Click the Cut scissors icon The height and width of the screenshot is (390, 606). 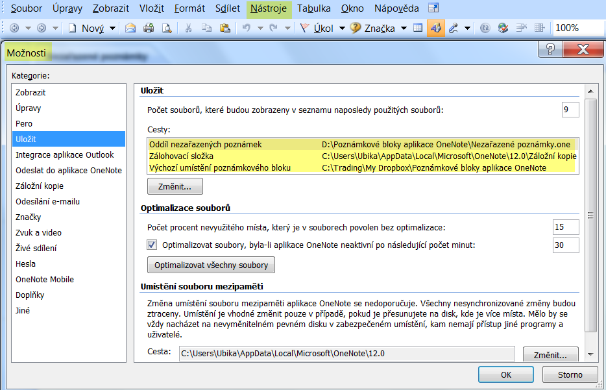[188, 28]
